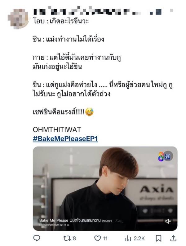The height and width of the screenshot is (246, 186).
Task: Click the Axia sign in video
Action: tap(157, 189)
